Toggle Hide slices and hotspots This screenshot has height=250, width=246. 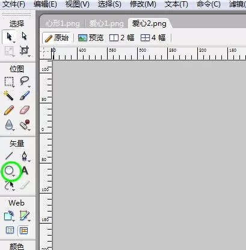pyautogui.click(x=10, y=230)
